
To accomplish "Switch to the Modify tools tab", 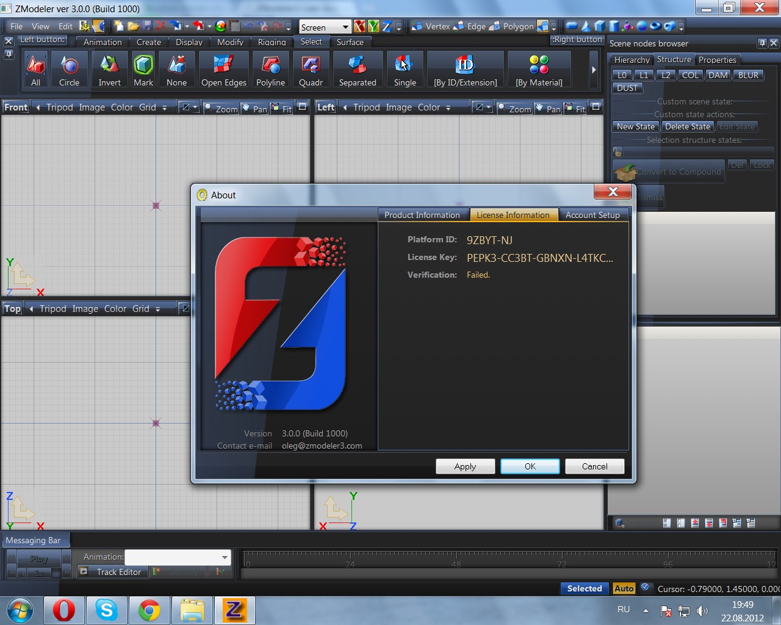I will pyautogui.click(x=230, y=42).
